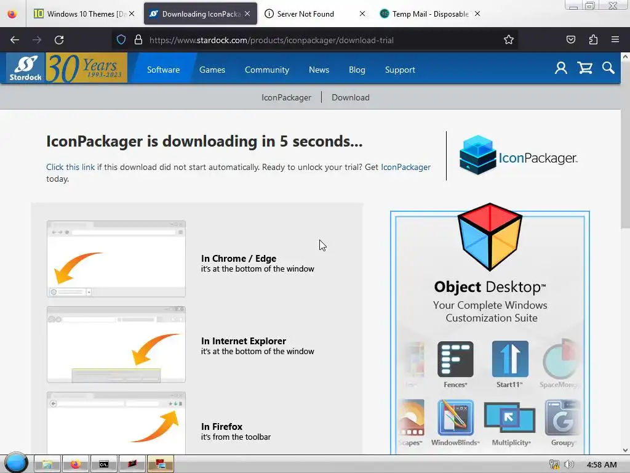Close the Temp Mail tab

click(477, 14)
